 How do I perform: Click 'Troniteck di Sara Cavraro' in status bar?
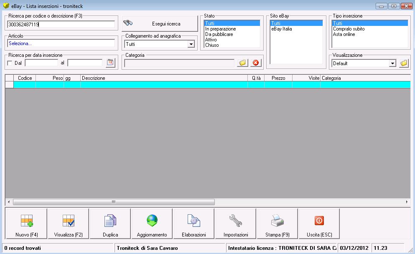pyautogui.click(x=147, y=248)
